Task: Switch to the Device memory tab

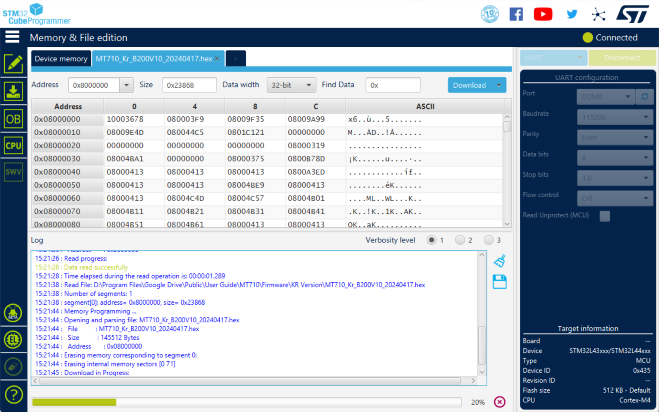Action: point(61,59)
